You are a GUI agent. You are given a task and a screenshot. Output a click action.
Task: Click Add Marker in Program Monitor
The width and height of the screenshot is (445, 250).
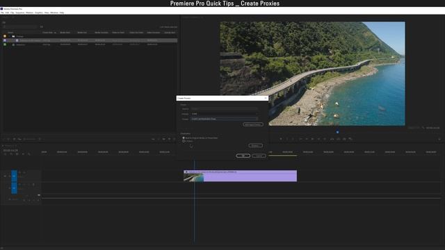coord(281,139)
